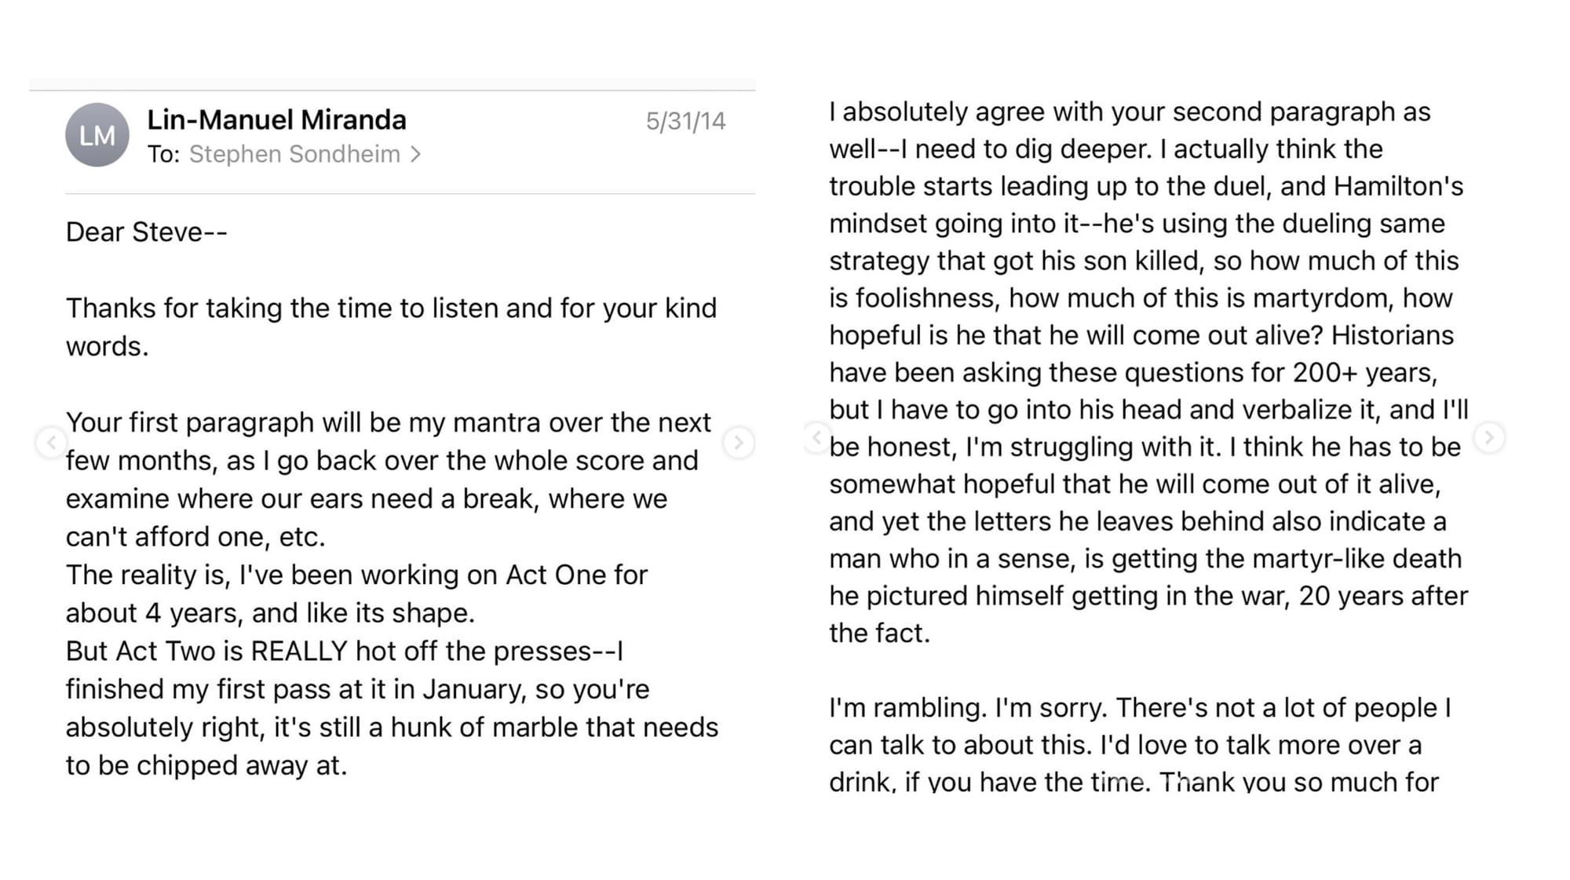
Task: Open sender name Lin-Manuel Miranda
Action: point(276,120)
